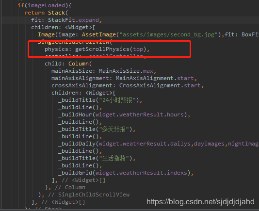Click the top argument inside getScrollPhysics

[x=138, y=49]
